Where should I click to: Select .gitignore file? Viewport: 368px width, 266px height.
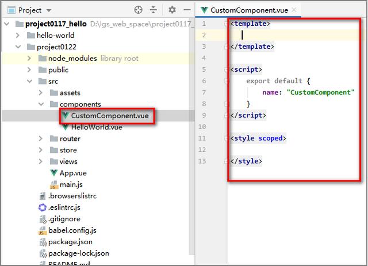click(64, 219)
